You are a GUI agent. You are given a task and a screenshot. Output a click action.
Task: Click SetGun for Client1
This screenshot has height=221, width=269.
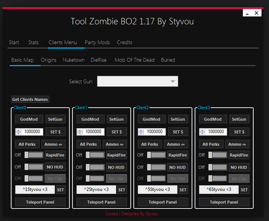pos(117,119)
